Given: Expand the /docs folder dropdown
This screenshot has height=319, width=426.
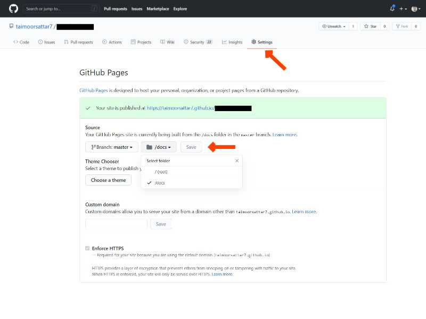Looking at the screenshot, I should (159, 147).
